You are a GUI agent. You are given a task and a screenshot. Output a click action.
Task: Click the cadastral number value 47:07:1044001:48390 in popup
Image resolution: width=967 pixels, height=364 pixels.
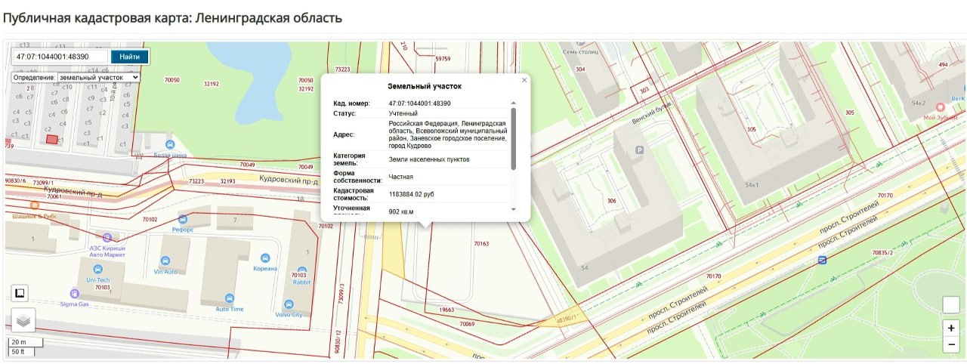419,103
